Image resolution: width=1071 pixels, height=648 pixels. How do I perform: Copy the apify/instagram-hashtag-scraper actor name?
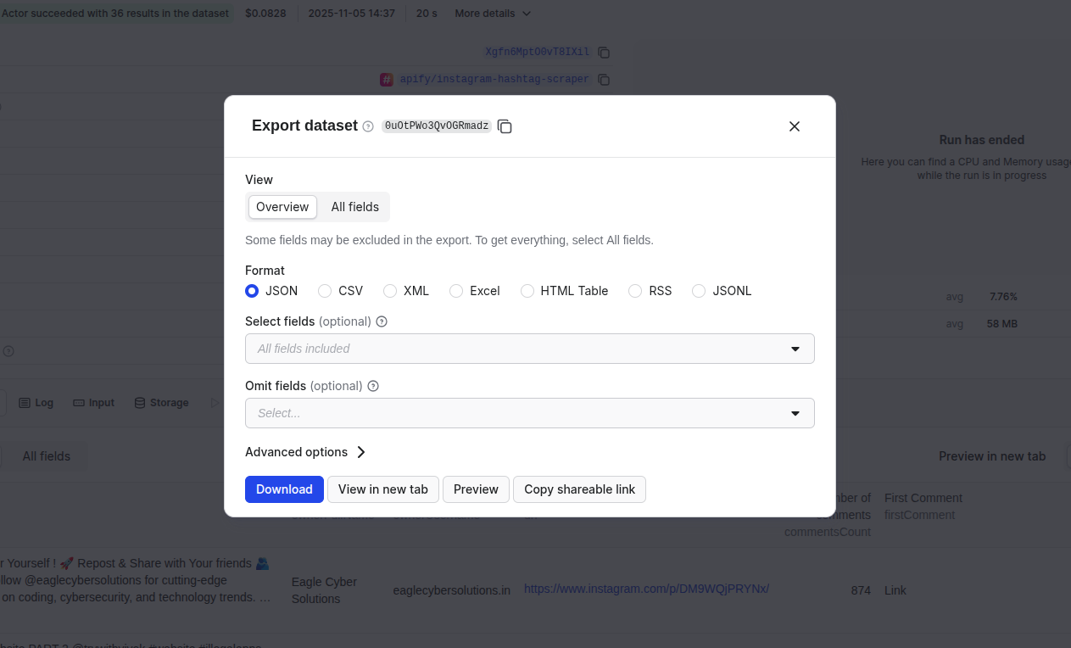pos(603,79)
